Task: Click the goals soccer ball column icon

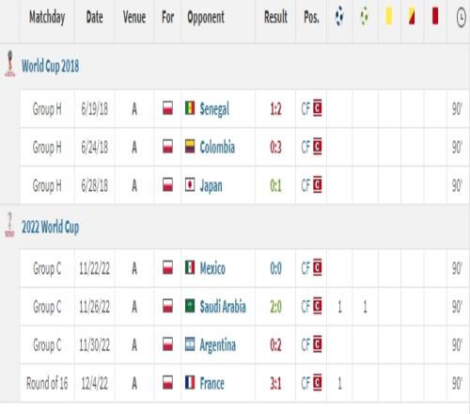Action: (339, 17)
